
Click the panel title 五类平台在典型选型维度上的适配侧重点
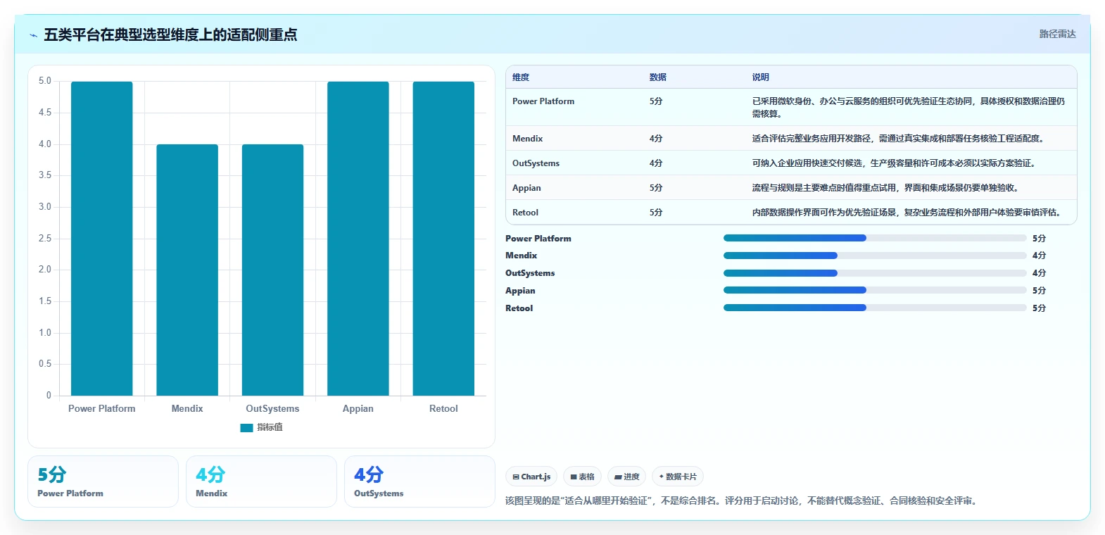tap(170, 34)
